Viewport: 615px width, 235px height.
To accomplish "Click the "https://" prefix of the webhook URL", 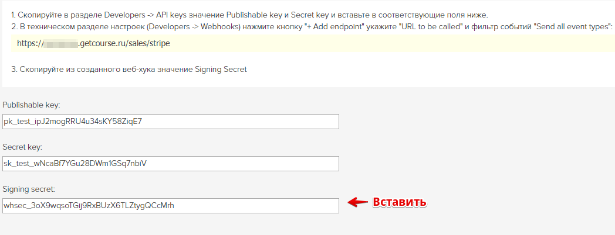I will 30,43.
